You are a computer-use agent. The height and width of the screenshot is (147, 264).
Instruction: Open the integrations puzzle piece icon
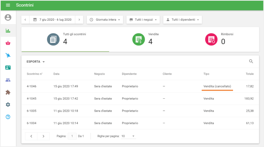pos(8,92)
